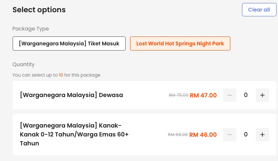Image resolution: width=278 pixels, height=161 pixels.
Task: Decrease the Dewasa ticket quantity
Action: click(229, 95)
